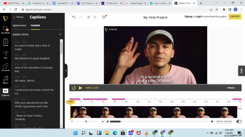Screen dimensions: 245x137
Task: Toggle the Gather overlays switch
Action: pos(239,121)
